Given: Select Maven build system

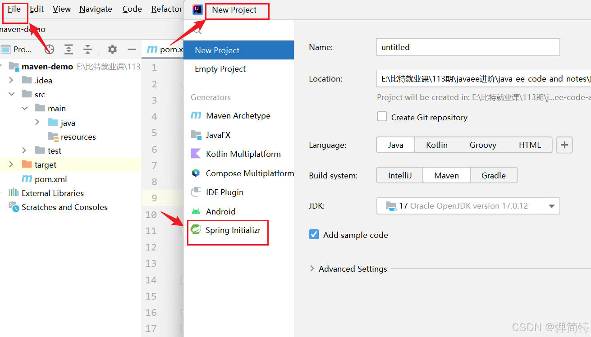Looking at the screenshot, I should click(447, 175).
